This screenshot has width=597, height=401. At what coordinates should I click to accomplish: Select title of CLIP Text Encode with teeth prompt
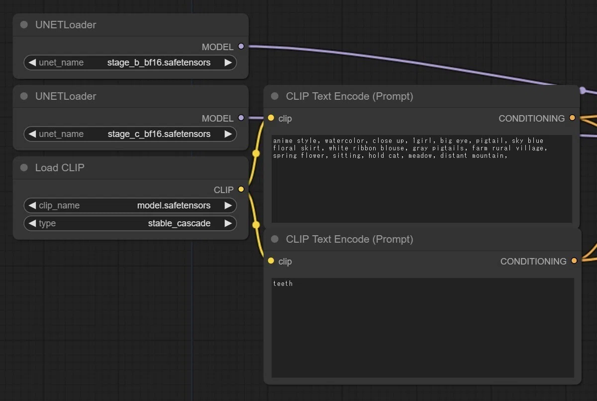pyautogui.click(x=349, y=239)
